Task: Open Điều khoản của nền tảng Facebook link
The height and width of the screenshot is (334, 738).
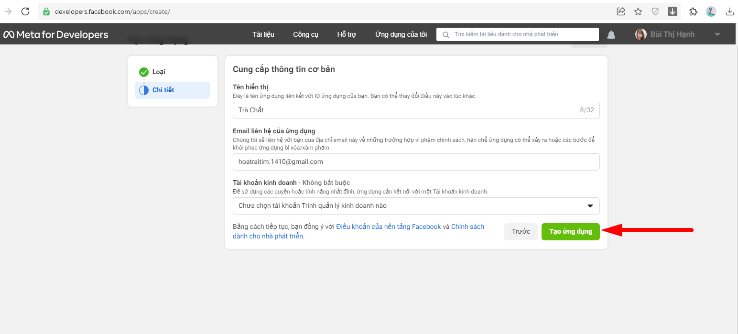Action: click(x=388, y=226)
